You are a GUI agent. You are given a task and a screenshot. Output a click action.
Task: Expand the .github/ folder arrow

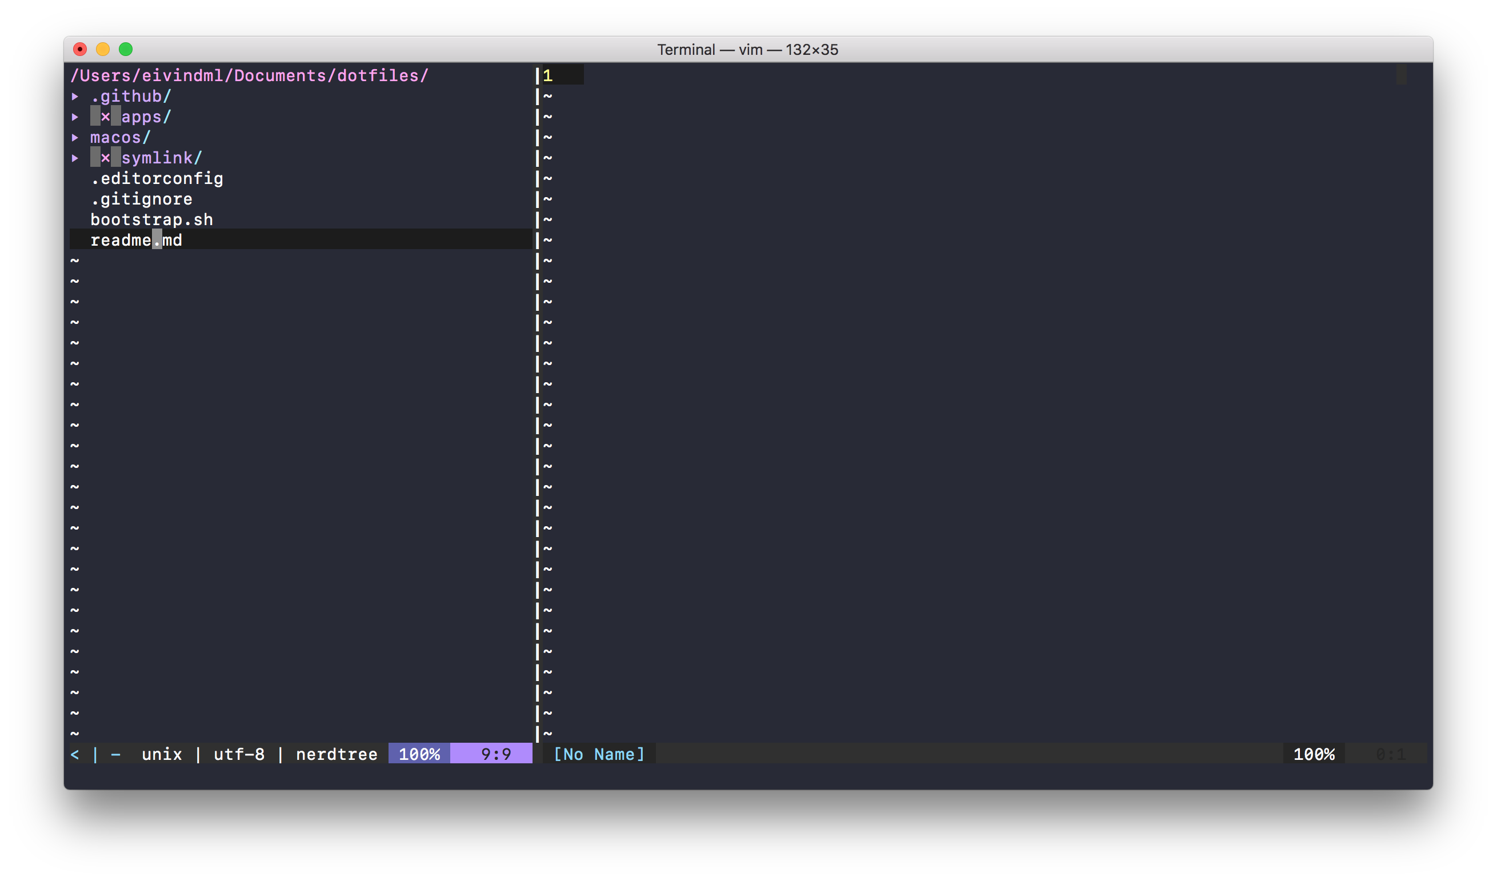[x=75, y=96]
